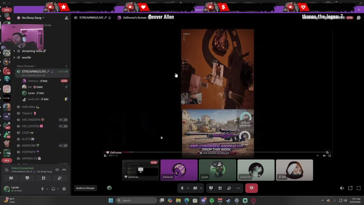Enter fullscreen using bottom right corner icon
The height and width of the screenshot is (205, 364).
pos(359,188)
